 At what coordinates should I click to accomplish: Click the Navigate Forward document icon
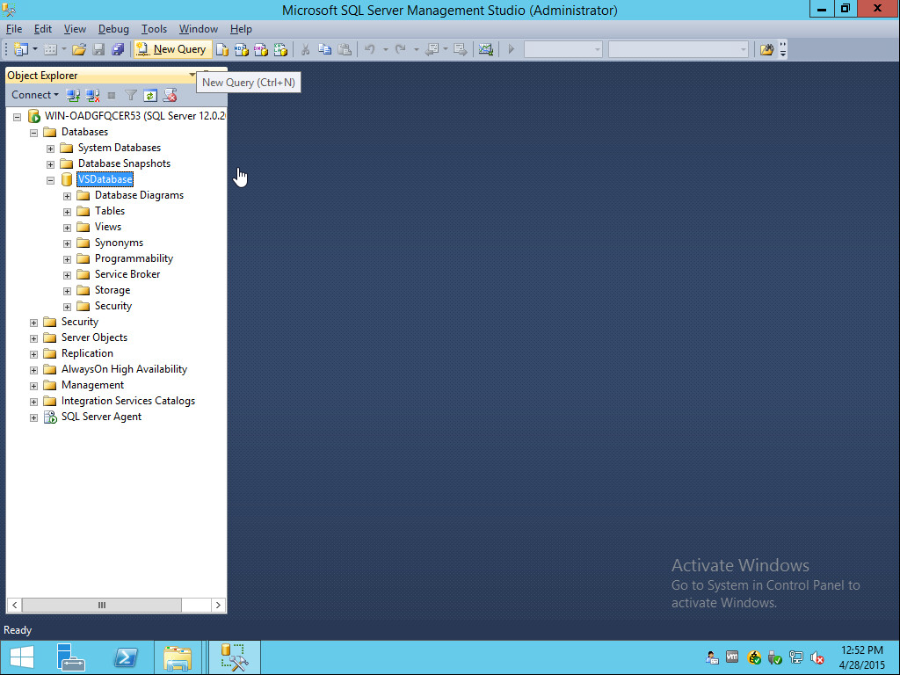pos(461,49)
